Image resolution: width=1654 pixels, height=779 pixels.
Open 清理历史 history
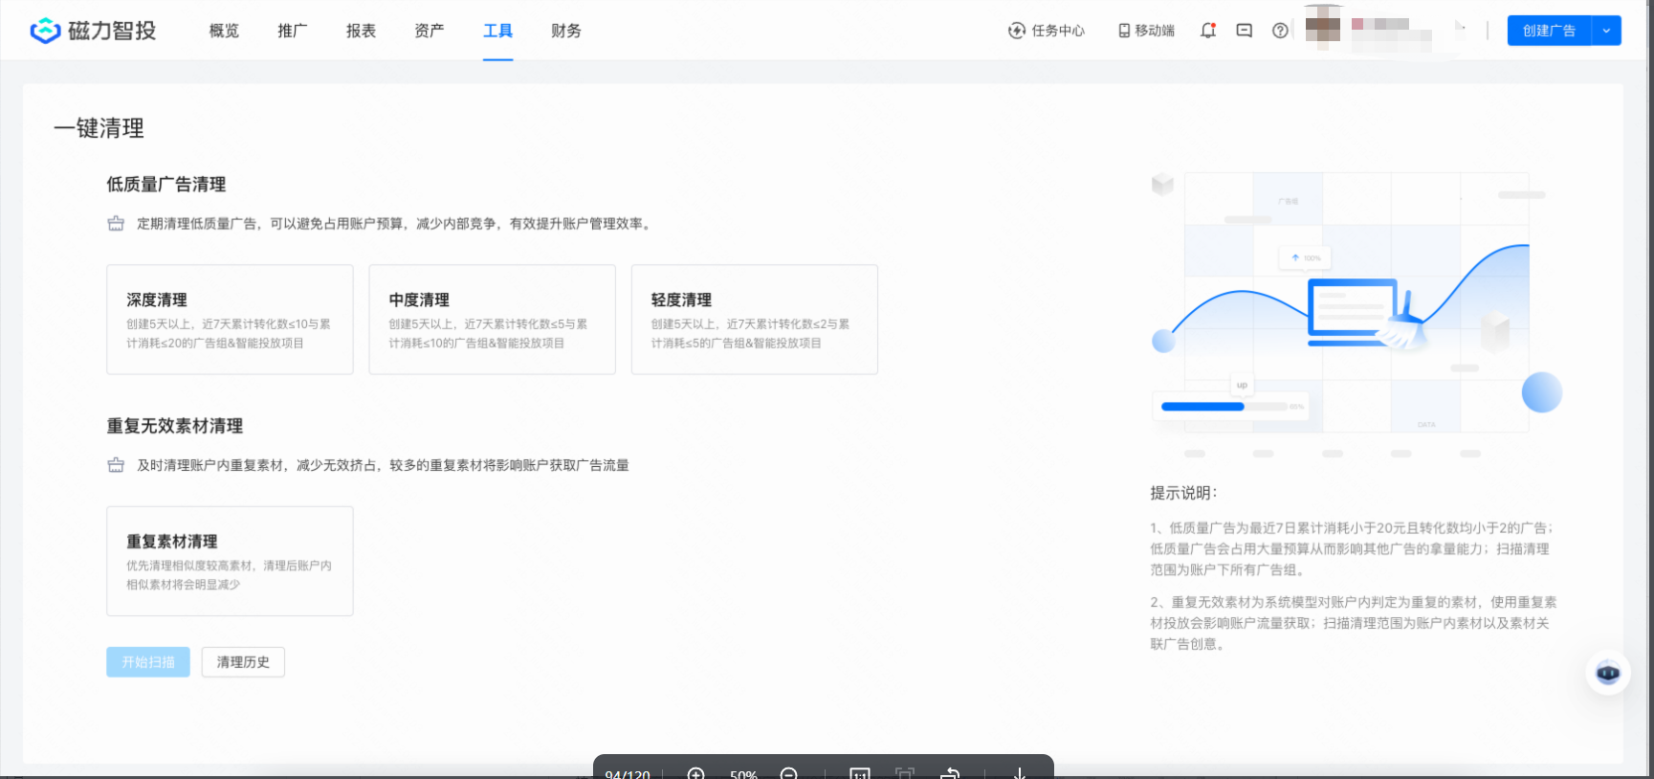tap(243, 662)
